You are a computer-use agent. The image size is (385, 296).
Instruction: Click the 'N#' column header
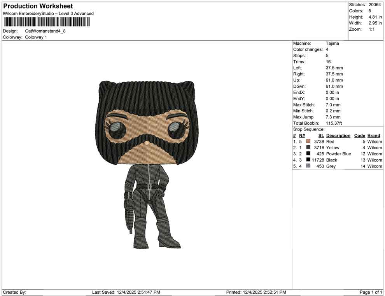click(302, 135)
